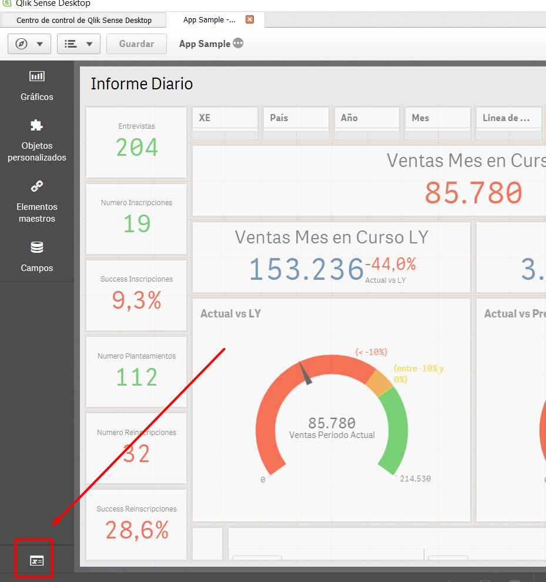Image resolution: width=546 pixels, height=582 pixels.
Task: Select Numero Reinscripciones KPI object
Action: (136, 449)
